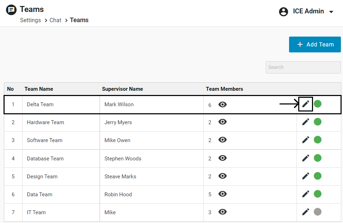The image size is (343, 223).
Task: Click the Search input field
Action: click(303, 67)
